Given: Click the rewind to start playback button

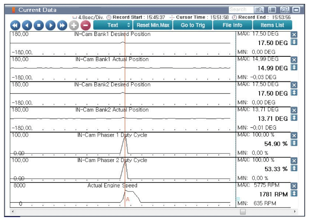Looking at the screenshot, I should tap(15, 25).
